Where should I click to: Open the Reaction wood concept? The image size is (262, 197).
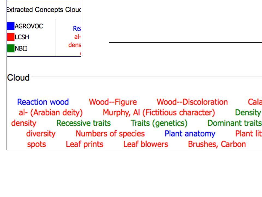[43, 102]
